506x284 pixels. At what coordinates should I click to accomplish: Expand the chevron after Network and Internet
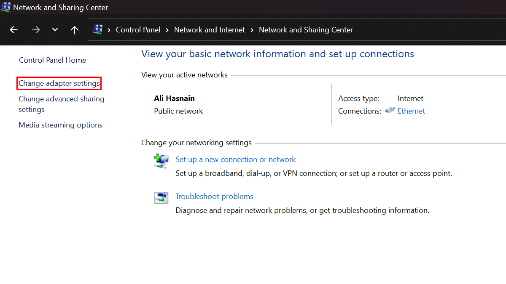[252, 29]
